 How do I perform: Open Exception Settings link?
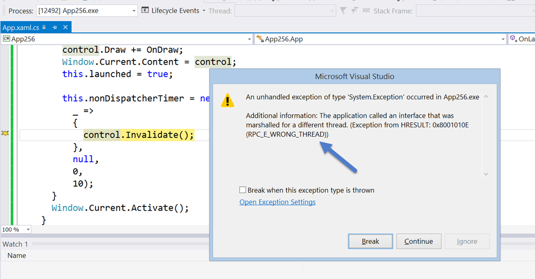tap(277, 202)
